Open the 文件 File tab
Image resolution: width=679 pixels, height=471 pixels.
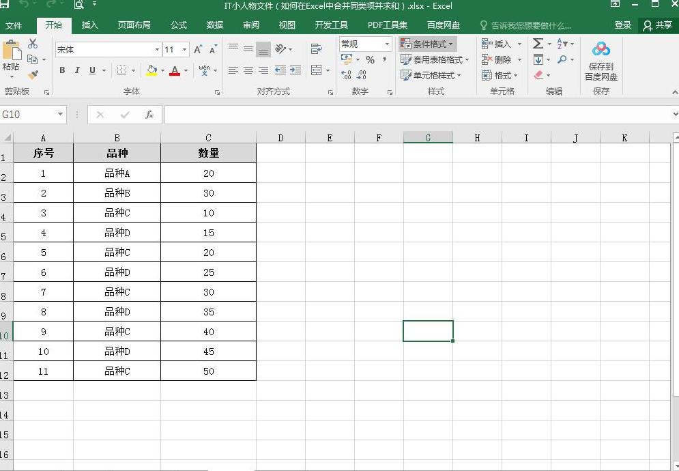tap(14, 25)
